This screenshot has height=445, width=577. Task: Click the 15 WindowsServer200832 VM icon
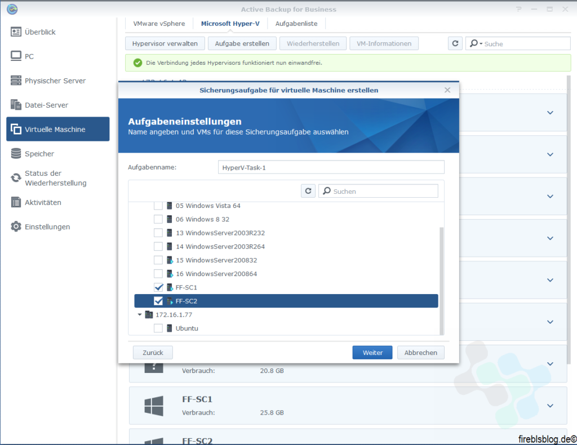tap(170, 260)
